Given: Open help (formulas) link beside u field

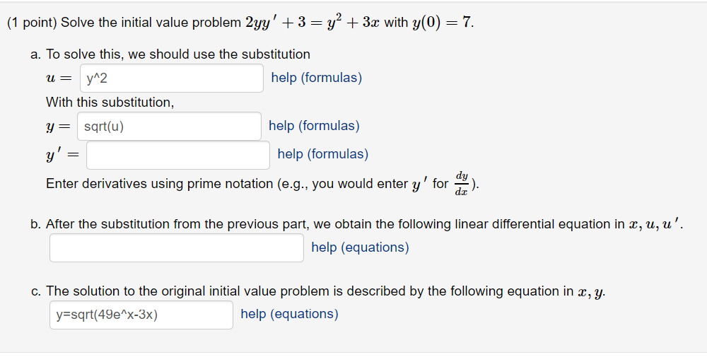Looking at the screenshot, I should point(316,78).
